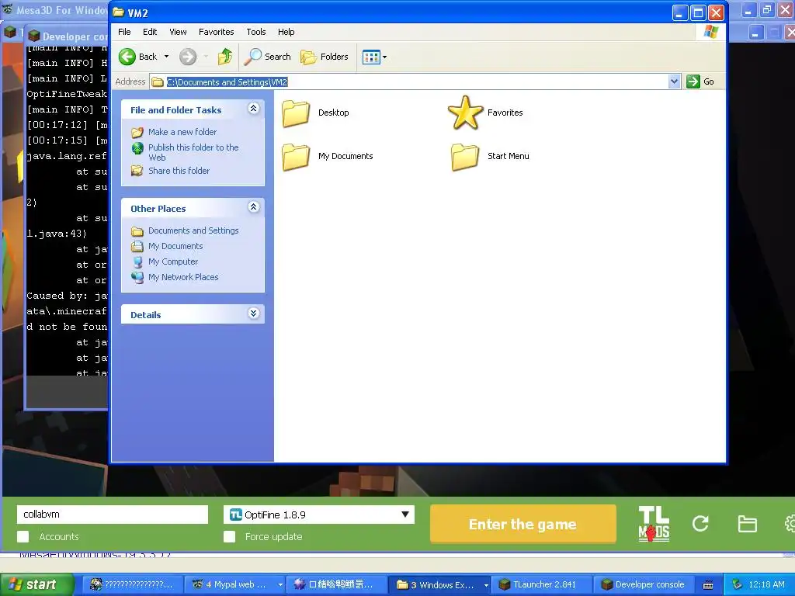This screenshot has width=795, height=596.
Task: Click the collabvm username field in TLauncher
Action: pos(113,515)
